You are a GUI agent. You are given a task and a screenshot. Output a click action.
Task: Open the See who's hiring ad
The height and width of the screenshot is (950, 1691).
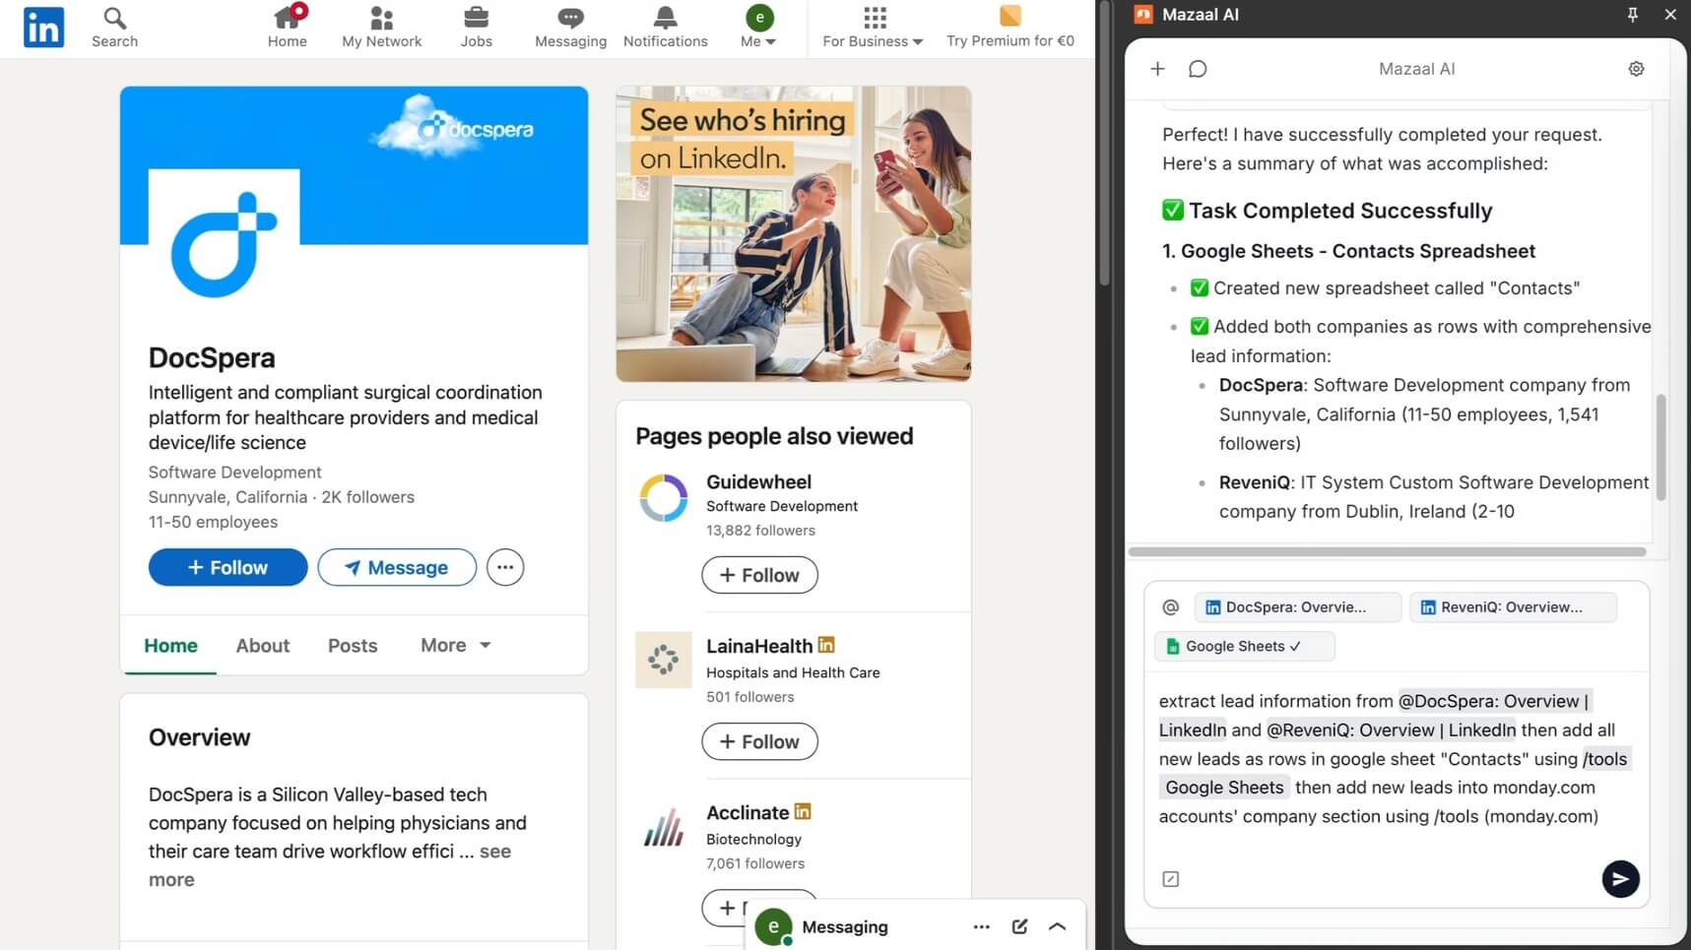pyautogui.click(x=794, y=233)
